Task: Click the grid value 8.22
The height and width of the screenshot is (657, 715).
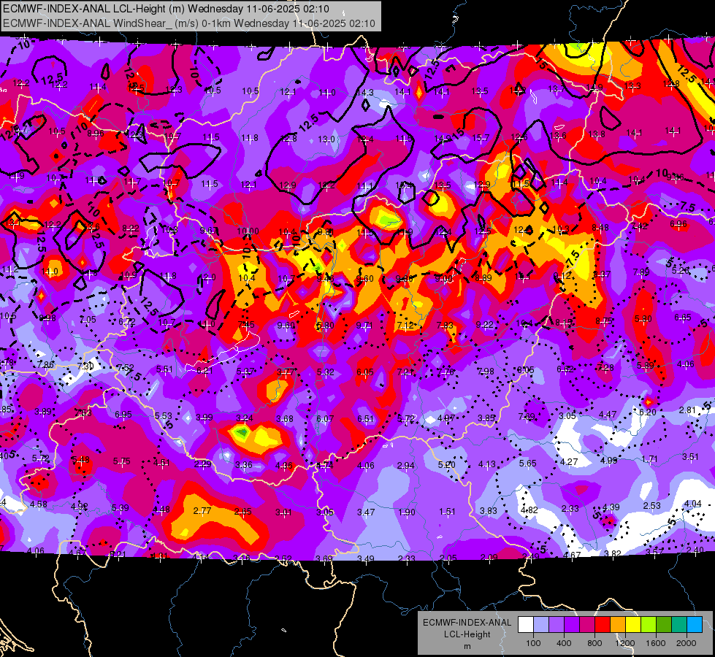Action: [131, 229]
